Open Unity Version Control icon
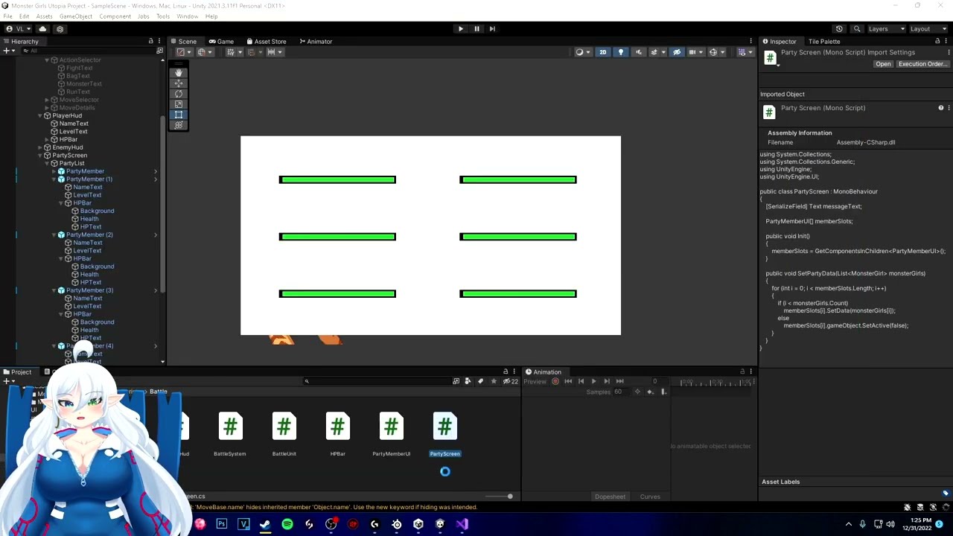953x536 pixels. pyautogui.click(x=60, y=29)
